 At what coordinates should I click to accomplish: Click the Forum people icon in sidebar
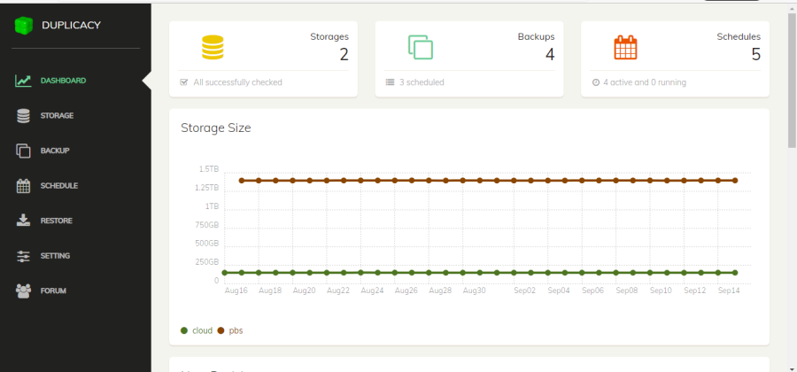[x=24, y=291]
